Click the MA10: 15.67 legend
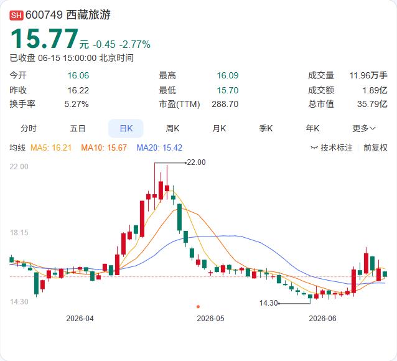 104,148
